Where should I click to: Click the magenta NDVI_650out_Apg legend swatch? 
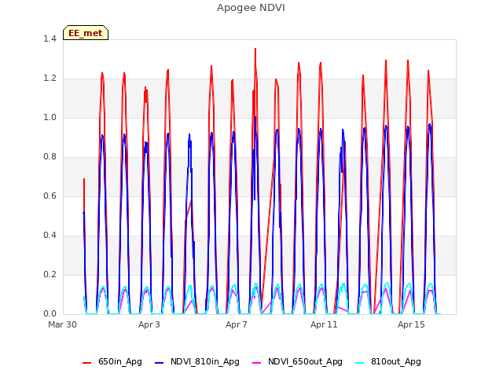click(257, 363)
